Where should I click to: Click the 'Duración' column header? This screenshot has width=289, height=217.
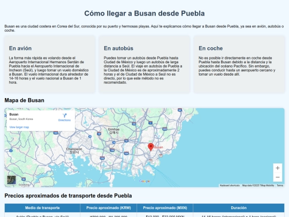(239, 208)
